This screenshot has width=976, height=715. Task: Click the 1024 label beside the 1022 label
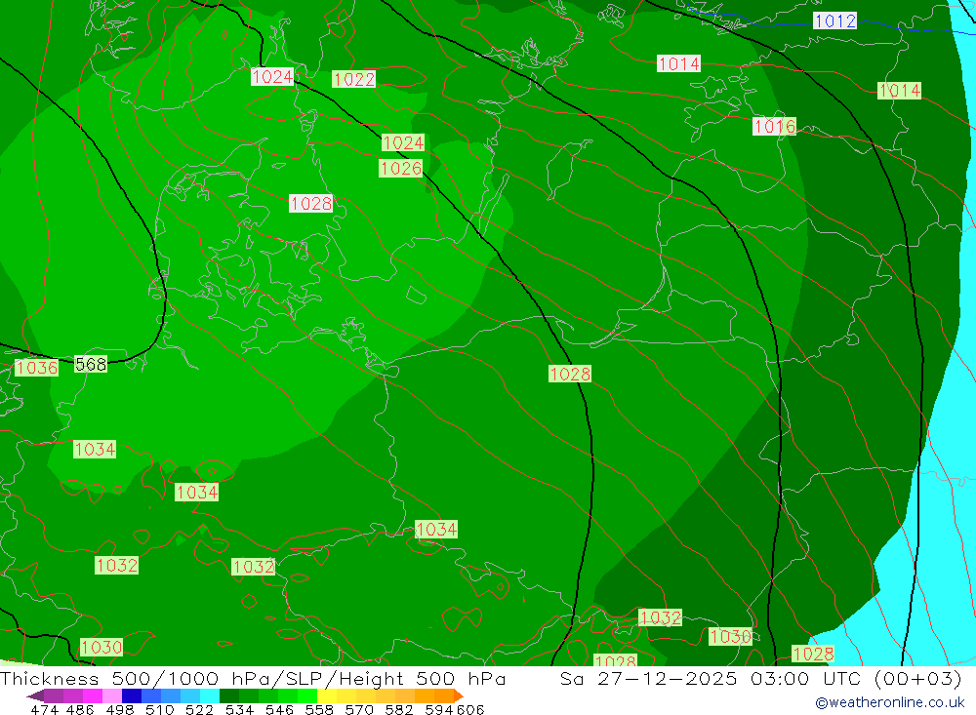(x=272, y=76)
